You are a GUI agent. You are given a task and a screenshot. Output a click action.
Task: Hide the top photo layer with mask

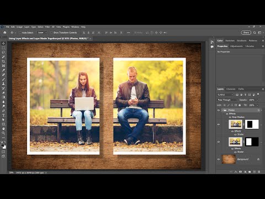[219, 124]
